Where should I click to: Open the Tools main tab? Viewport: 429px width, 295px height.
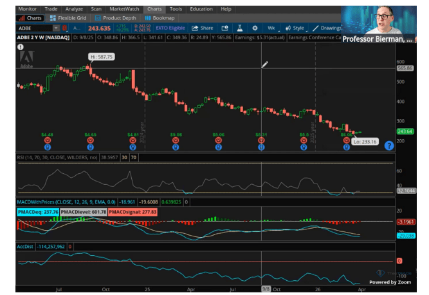click(x=176, y=9)
